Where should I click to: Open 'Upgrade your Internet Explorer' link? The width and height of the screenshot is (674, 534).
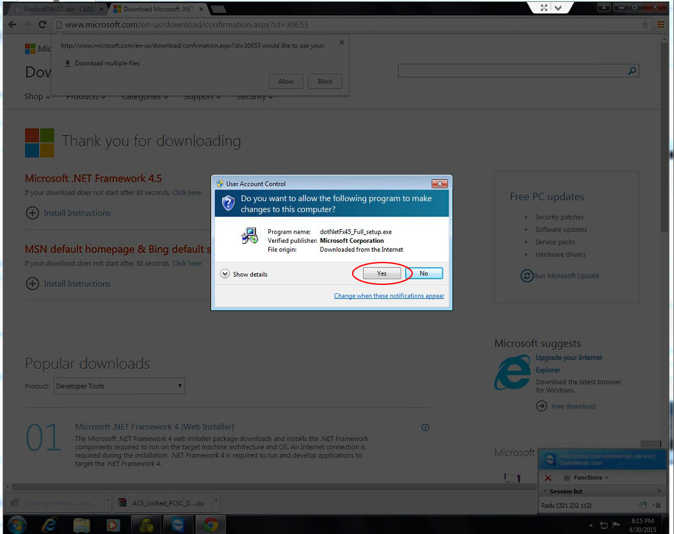568,364
